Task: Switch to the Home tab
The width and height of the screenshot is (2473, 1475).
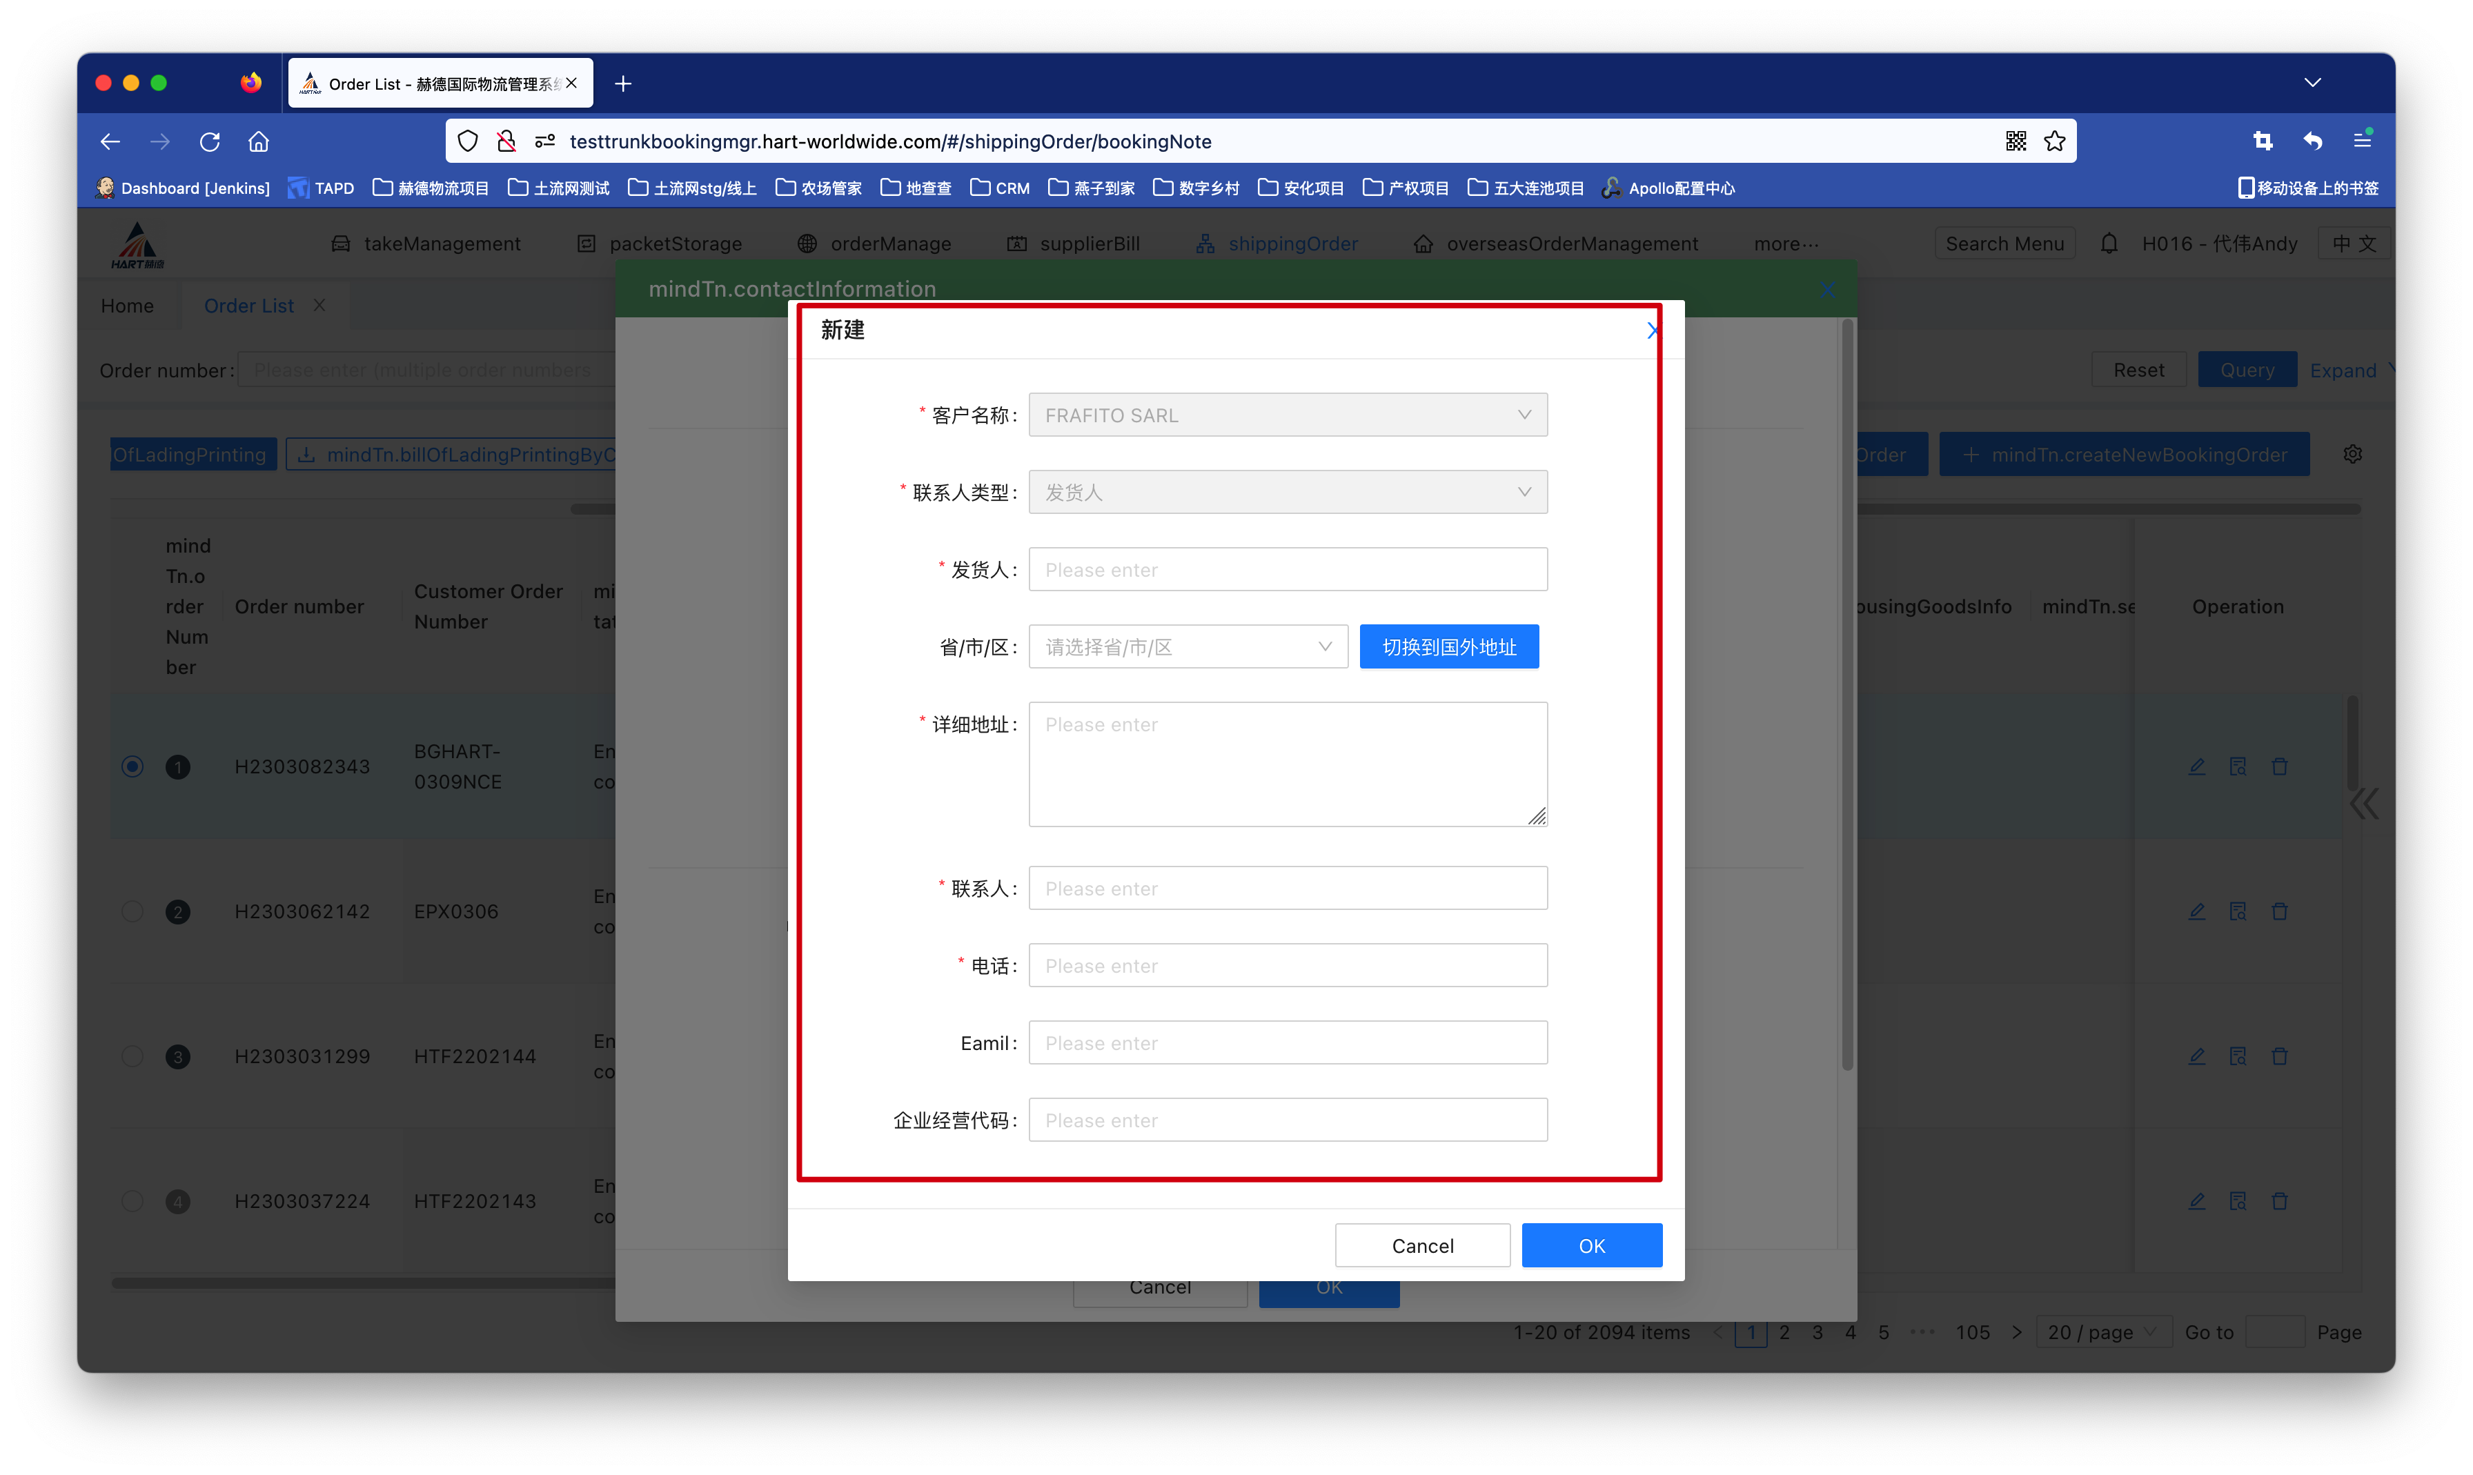Action: pos(127,306)
